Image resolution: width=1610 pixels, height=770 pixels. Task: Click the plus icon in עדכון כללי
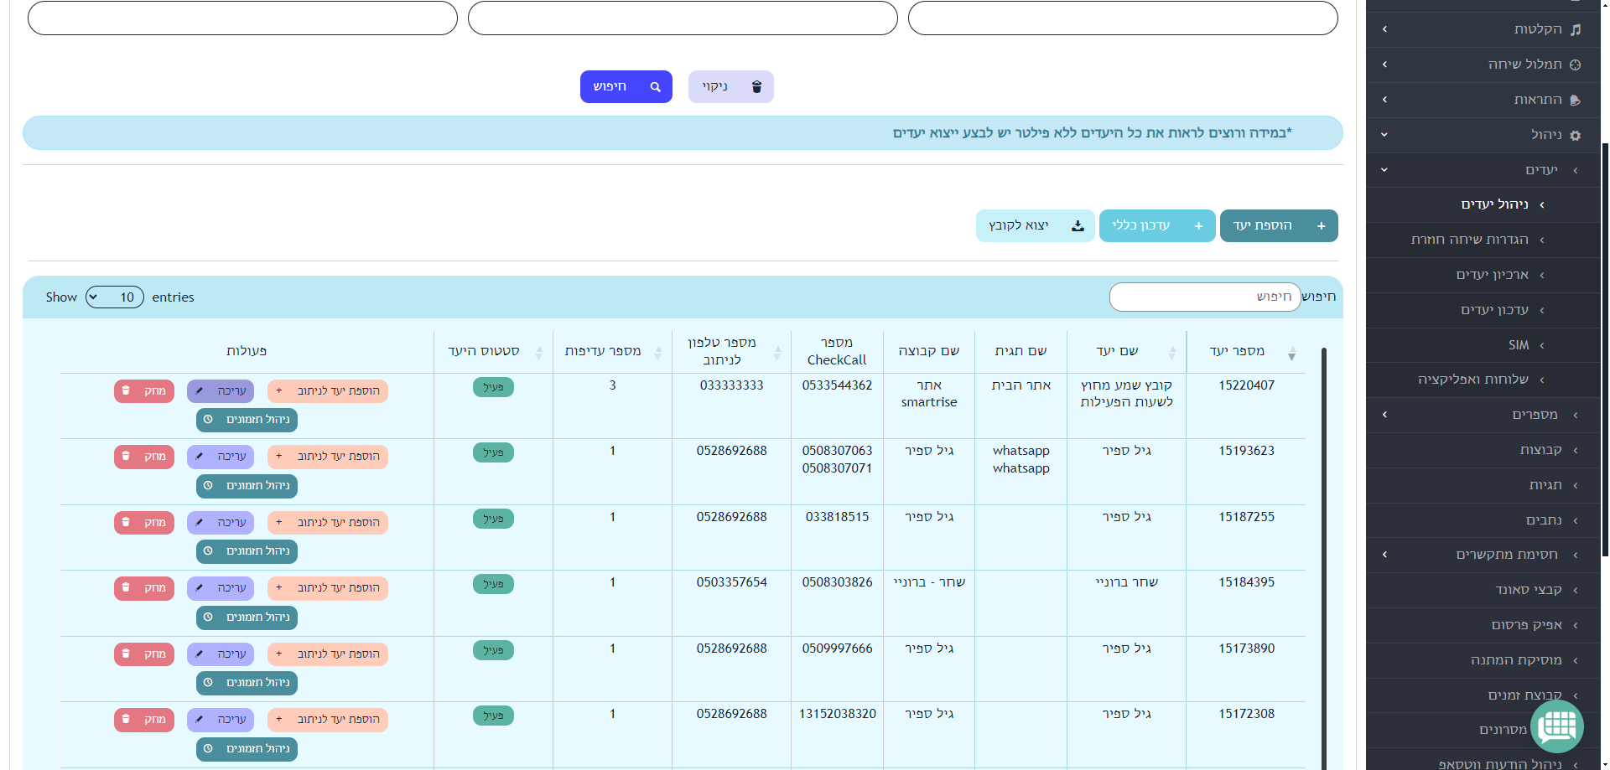click(x=1198, y=225)
